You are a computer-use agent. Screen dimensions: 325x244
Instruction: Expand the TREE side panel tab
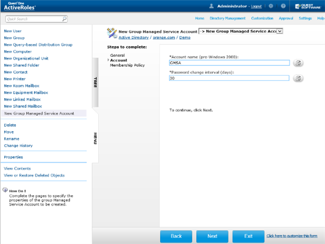pyautogui.click(x=95, y=82)
